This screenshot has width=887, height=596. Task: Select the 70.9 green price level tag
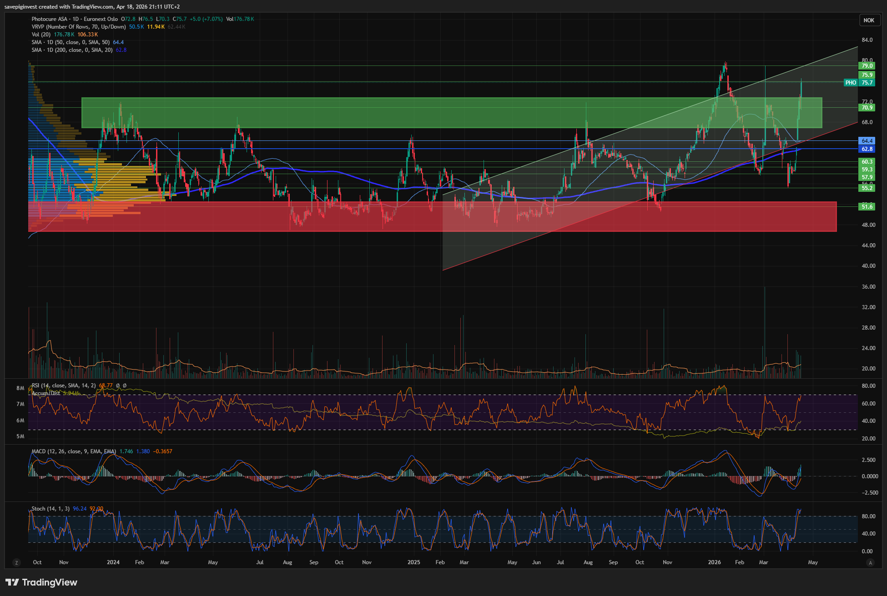point(867,108)
